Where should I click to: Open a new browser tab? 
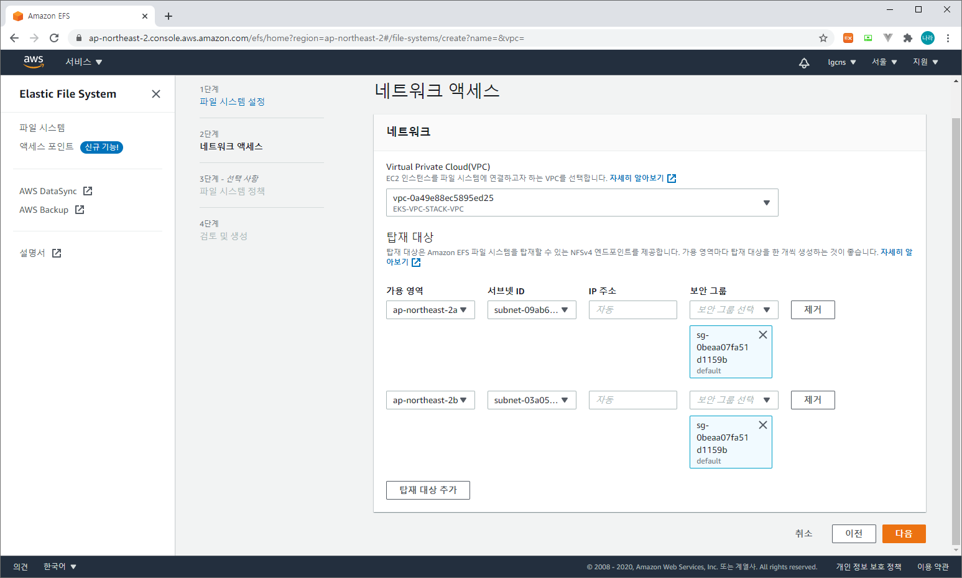169,16
